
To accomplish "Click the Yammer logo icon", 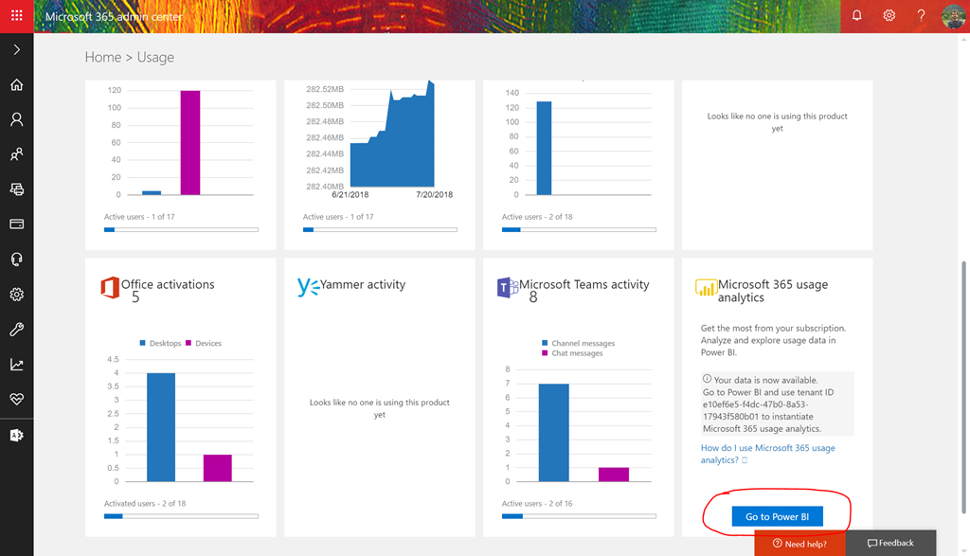I will [x=308, y=286].
